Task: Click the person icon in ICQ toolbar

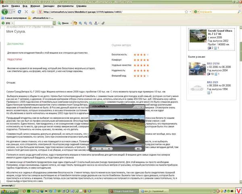Action: (96, 23)
